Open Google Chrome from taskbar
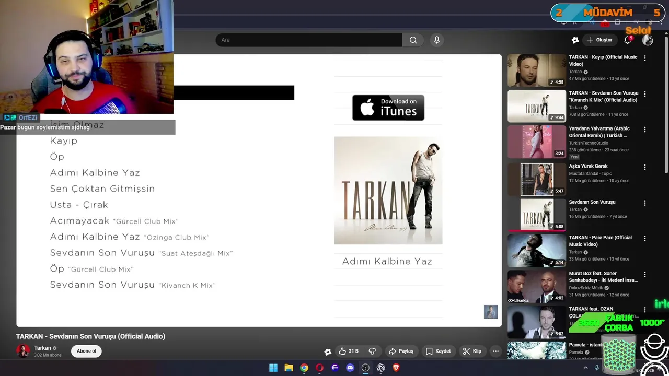This screenshot has height=376, width=669. point(304,368)
